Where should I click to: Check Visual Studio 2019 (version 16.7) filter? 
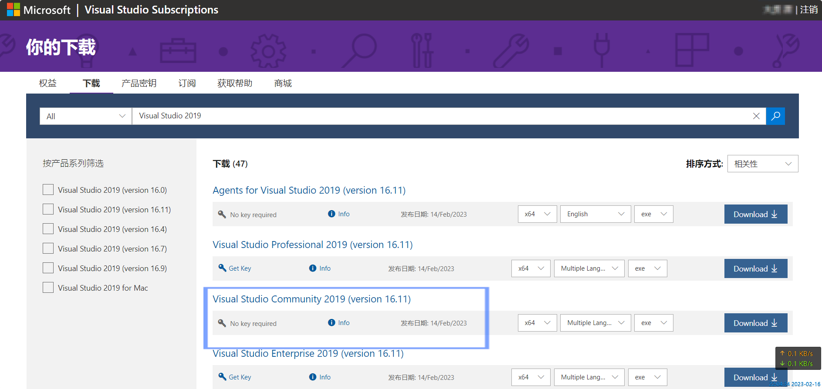click(48, 248)
